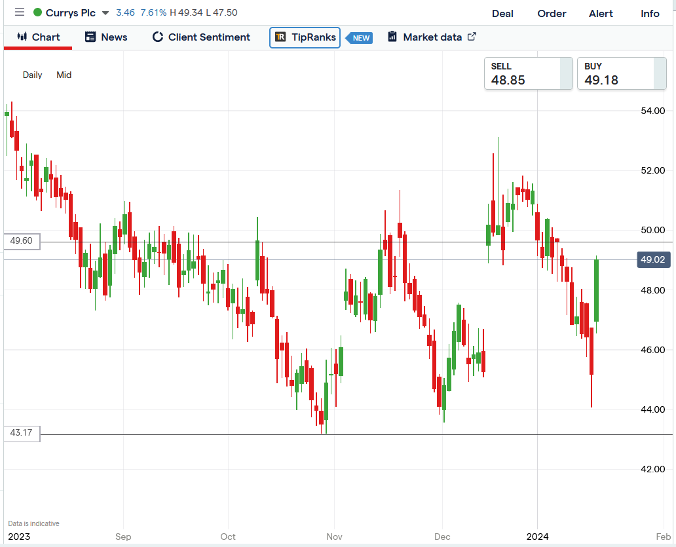Viewport: 676px width, 547px height.
Task: Switch to the News tab
Action: point(106,37)
